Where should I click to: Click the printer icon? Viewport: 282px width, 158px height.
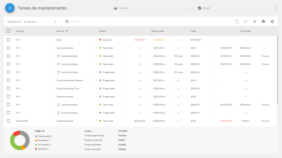coord(263,21)
